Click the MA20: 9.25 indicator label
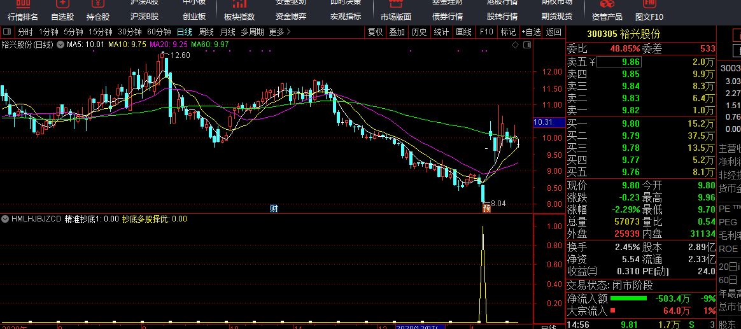The image size is (741, 329). tap(169, 45)
